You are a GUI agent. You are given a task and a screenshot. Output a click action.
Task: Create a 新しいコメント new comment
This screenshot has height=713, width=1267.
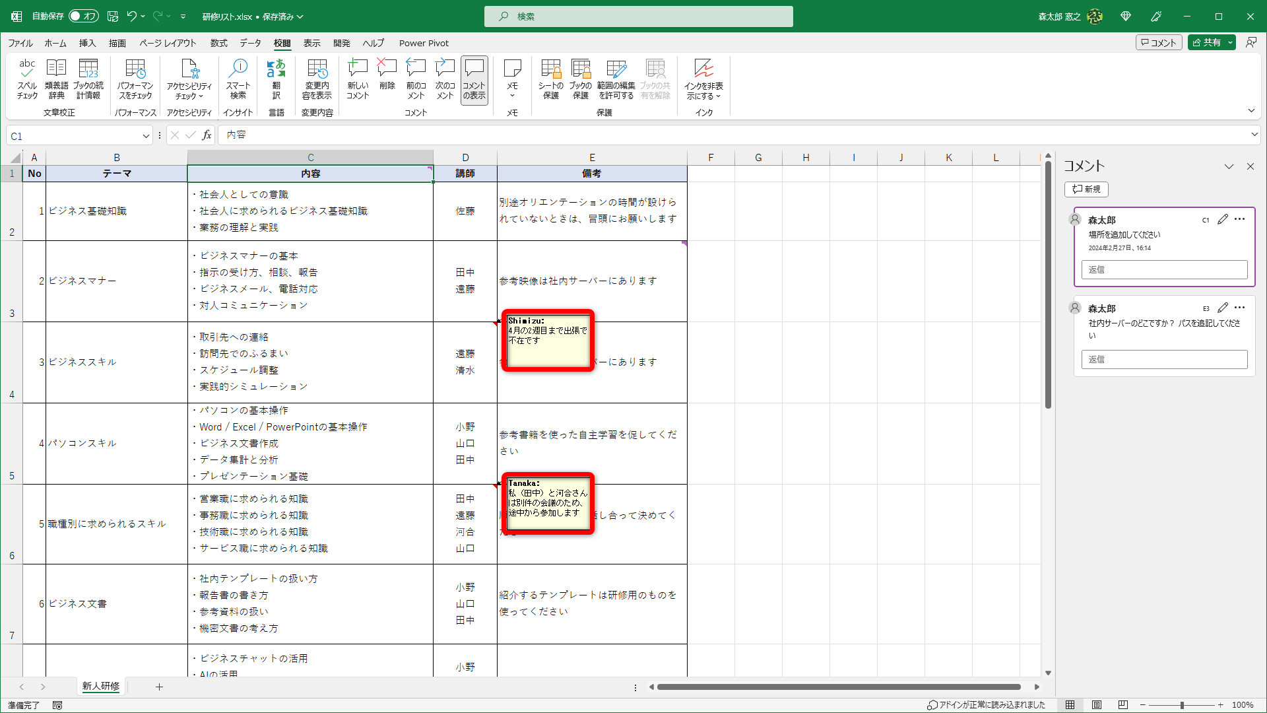point(358,78)
